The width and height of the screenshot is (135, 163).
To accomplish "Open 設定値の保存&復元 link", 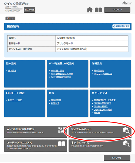I will [x=103, y=103].
